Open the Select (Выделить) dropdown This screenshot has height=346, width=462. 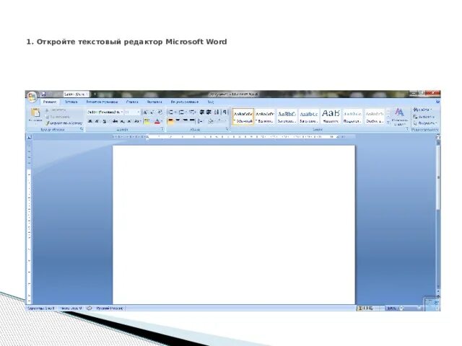[425, 123]
